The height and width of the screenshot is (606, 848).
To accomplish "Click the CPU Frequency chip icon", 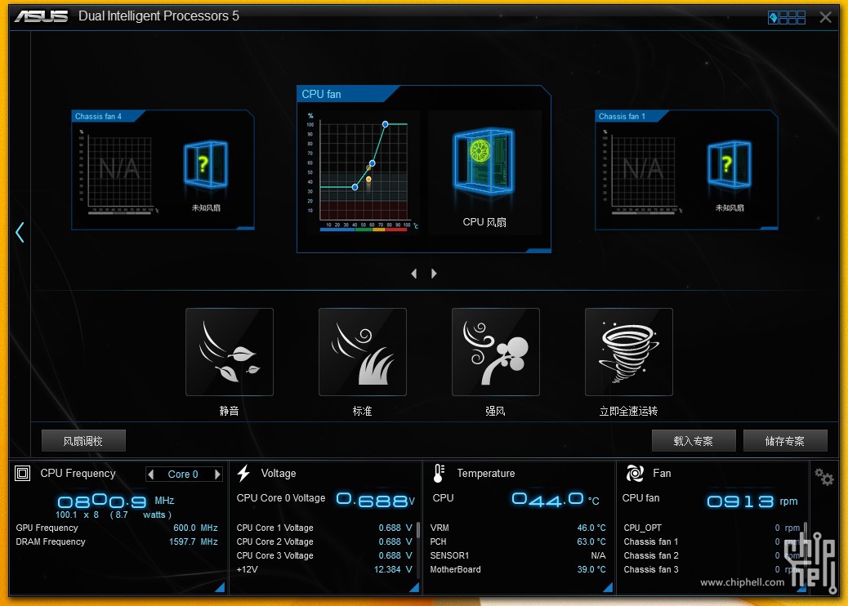I will point(22,474).
